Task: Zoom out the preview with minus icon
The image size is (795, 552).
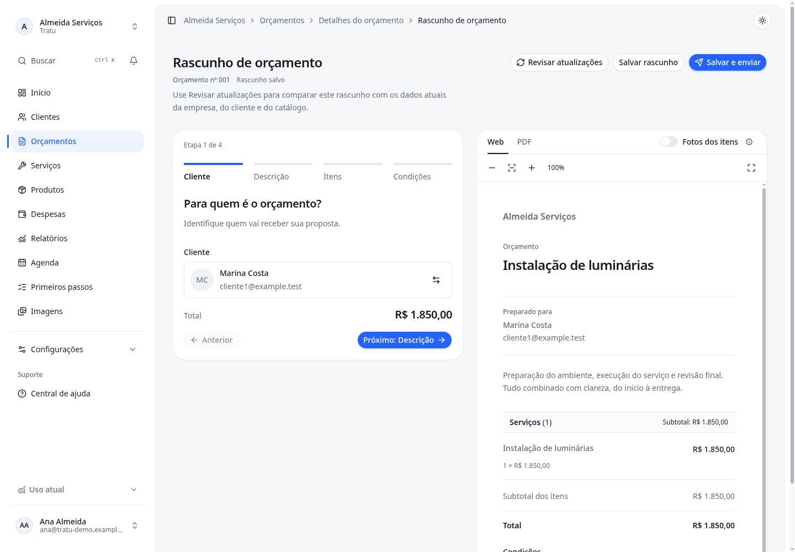Action: 492,168
